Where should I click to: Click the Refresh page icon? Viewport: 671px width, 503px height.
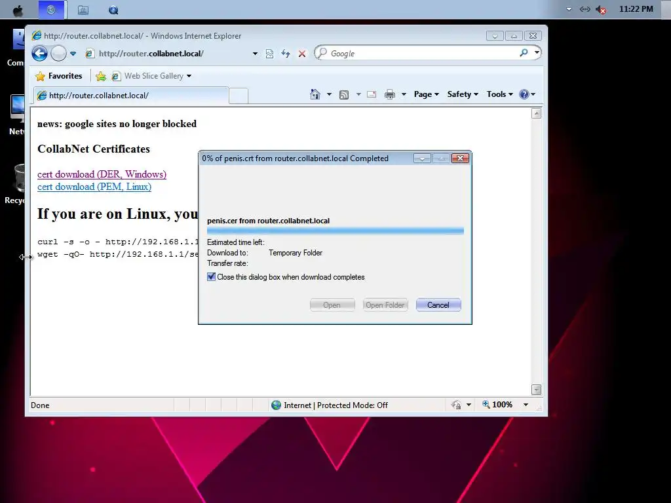click(x=286, y=54)
